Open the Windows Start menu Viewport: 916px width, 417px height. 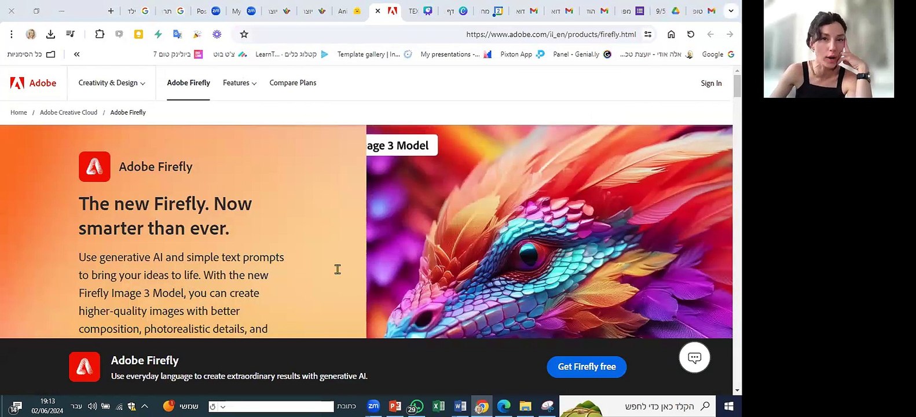(728, 406)
